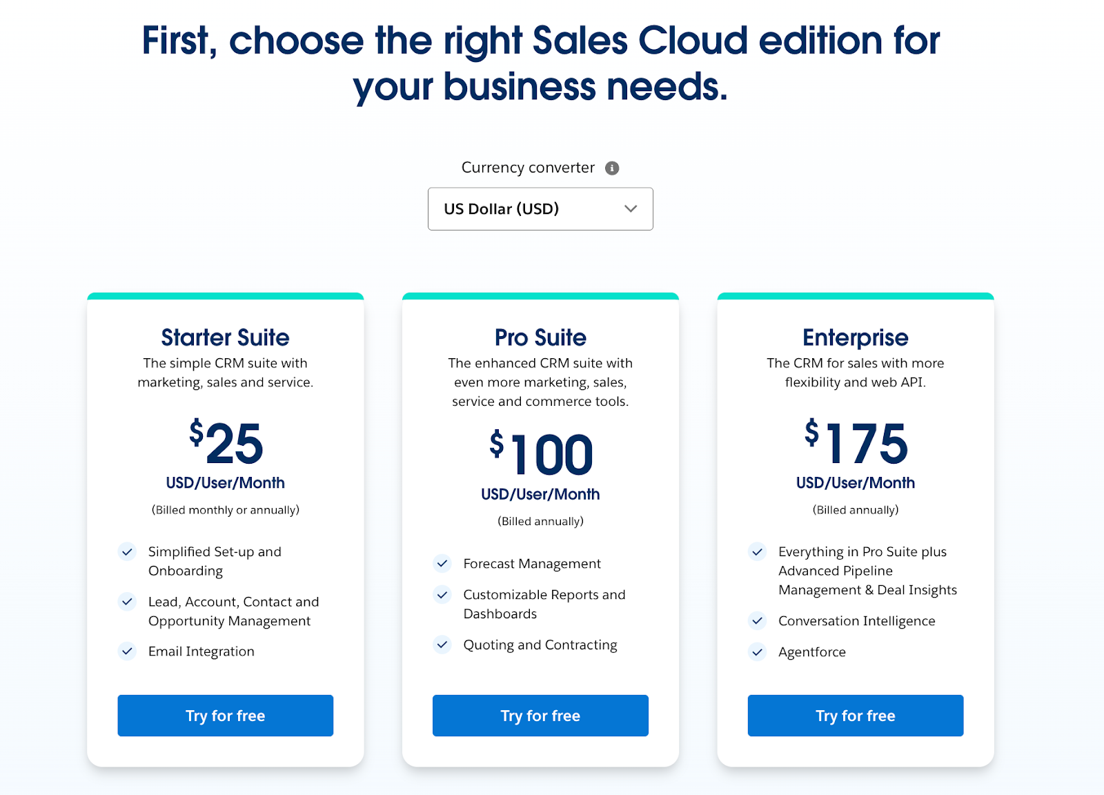Click the checkmark beside Quoting and Contracting
The width and height of the screenshot is (1104, 795).
point(442,645)
